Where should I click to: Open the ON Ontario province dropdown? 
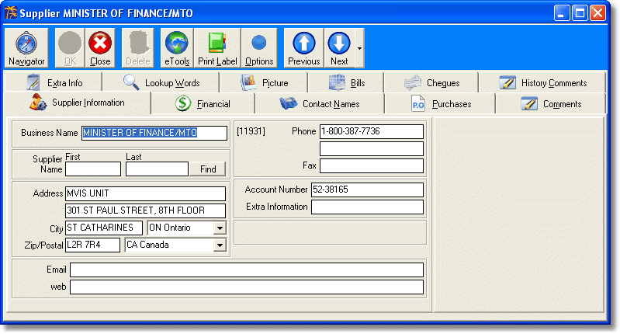coord(220,228)
